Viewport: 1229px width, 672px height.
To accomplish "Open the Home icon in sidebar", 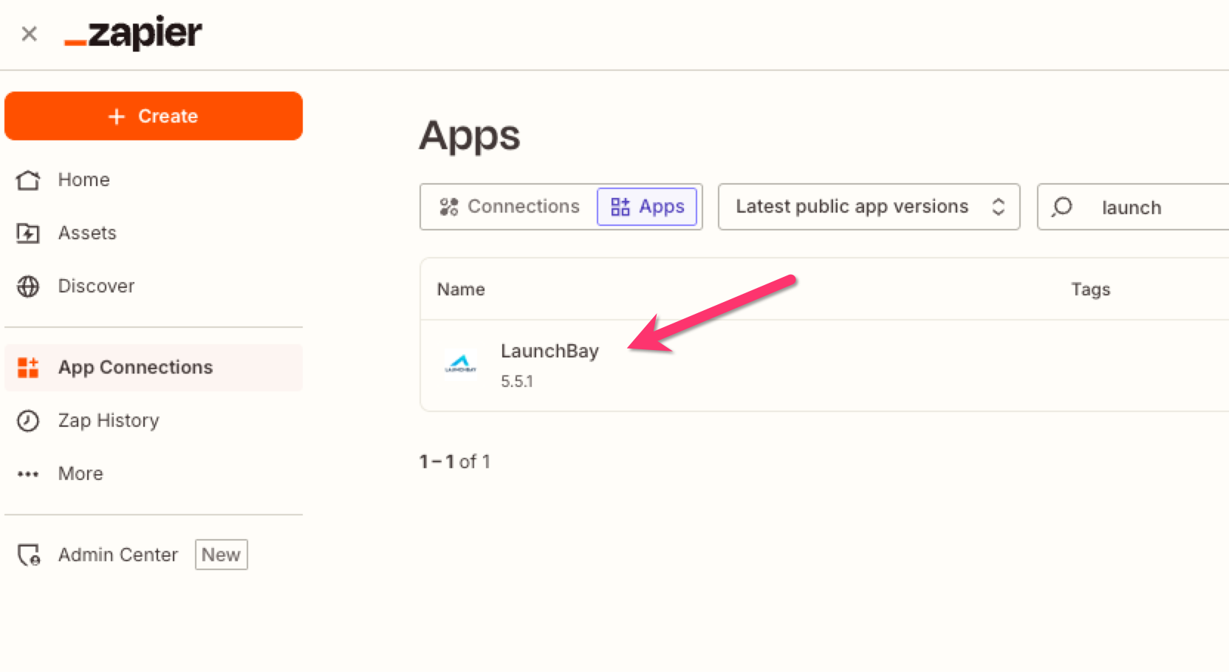I will [28, 180].
